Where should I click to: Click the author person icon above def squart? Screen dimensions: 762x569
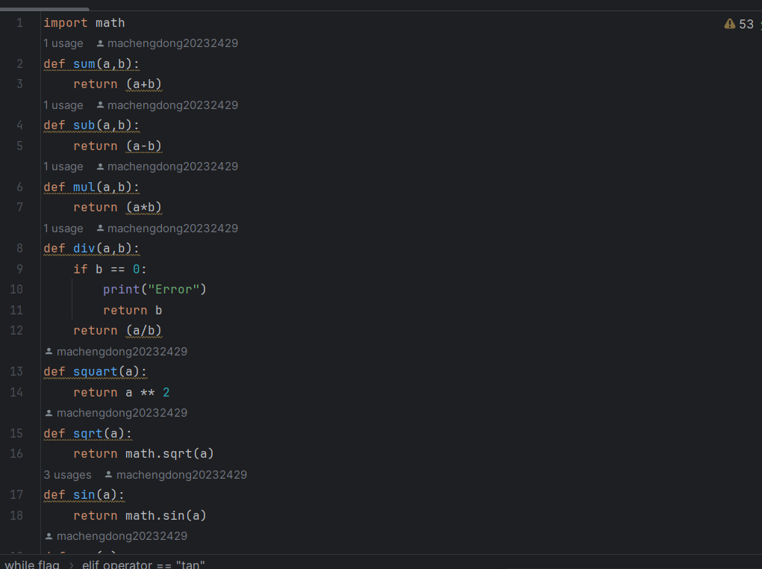(49, 352)
